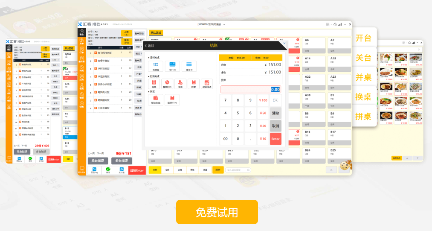
Task: Click the signal strength icon in title bar
Action: [x=340, y=24]
